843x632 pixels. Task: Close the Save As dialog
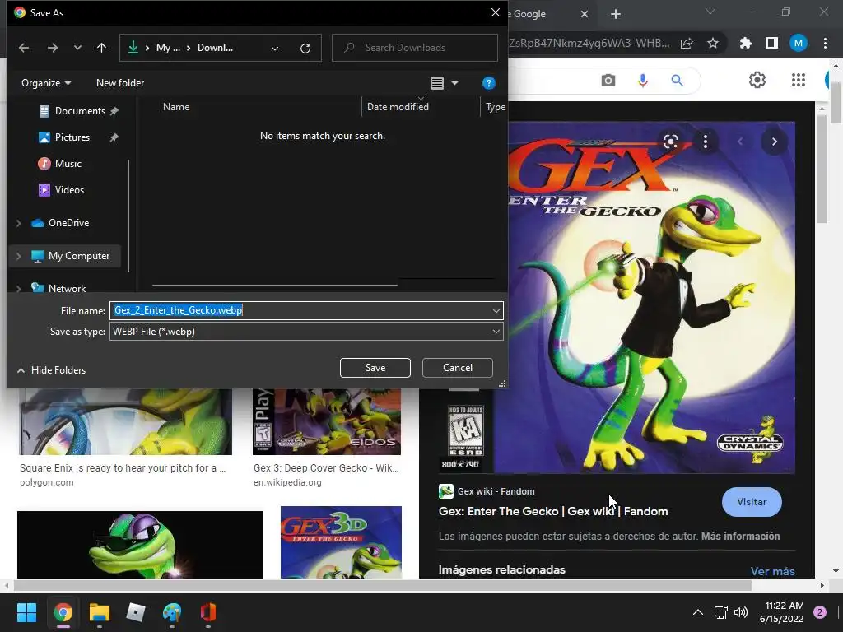(495, 12)
